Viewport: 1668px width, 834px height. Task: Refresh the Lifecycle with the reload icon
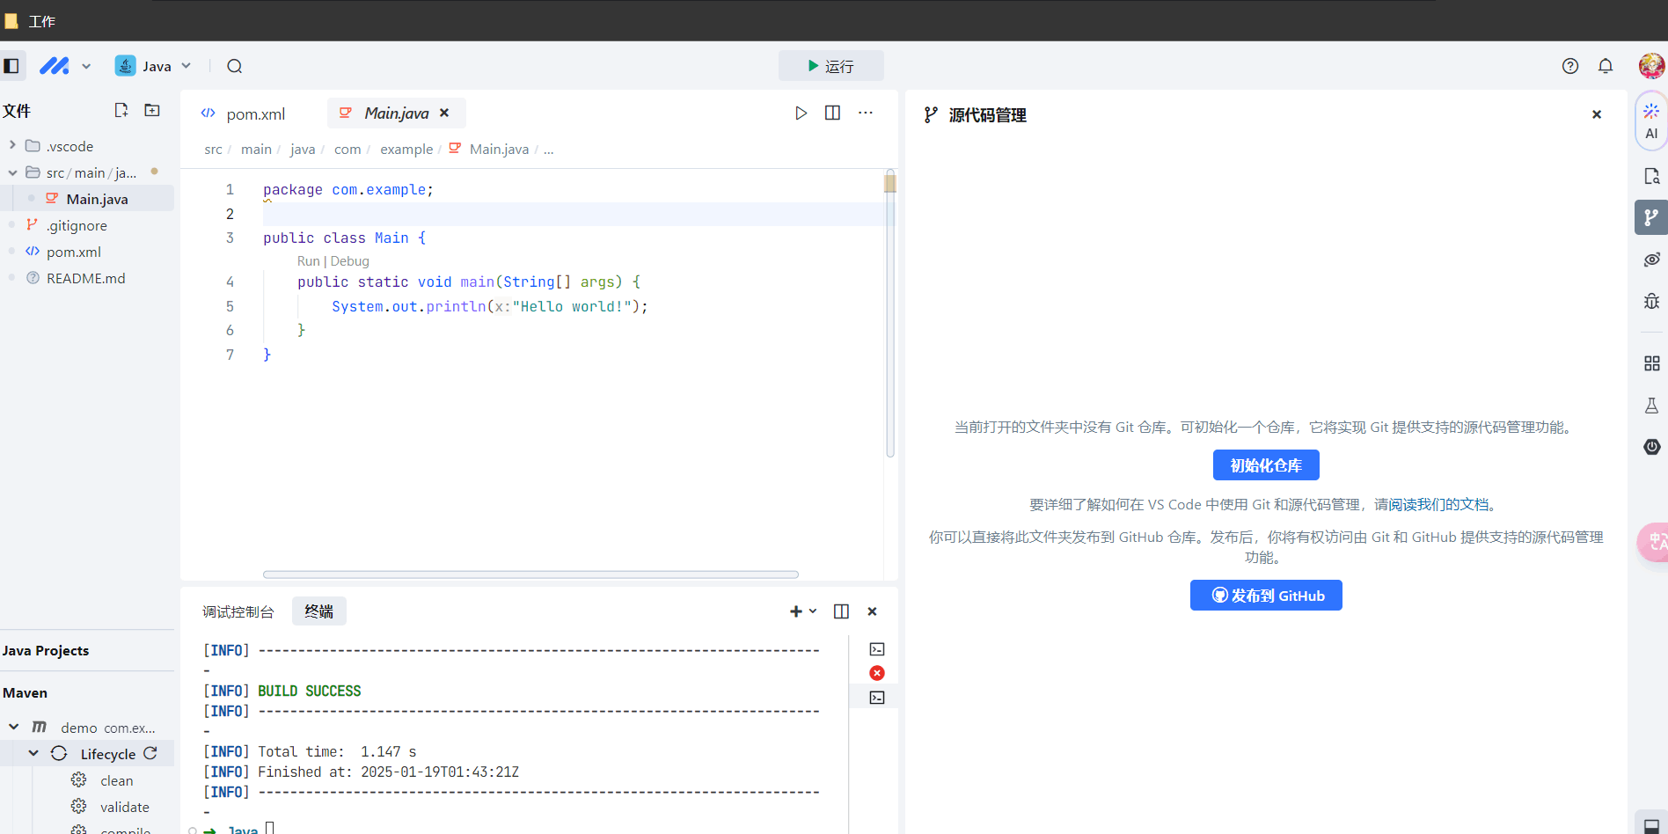click(x=150, y=753)
